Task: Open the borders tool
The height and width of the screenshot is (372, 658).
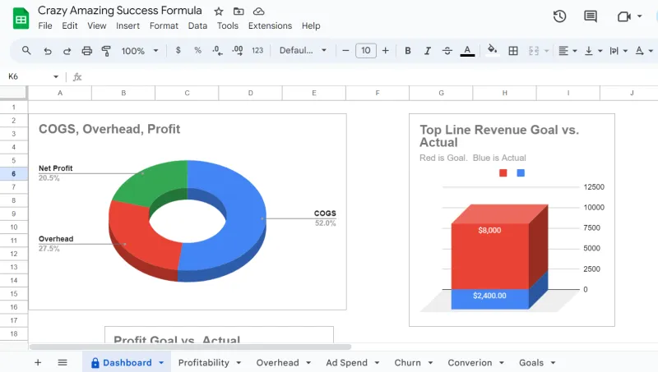Action: click(512, 51)
